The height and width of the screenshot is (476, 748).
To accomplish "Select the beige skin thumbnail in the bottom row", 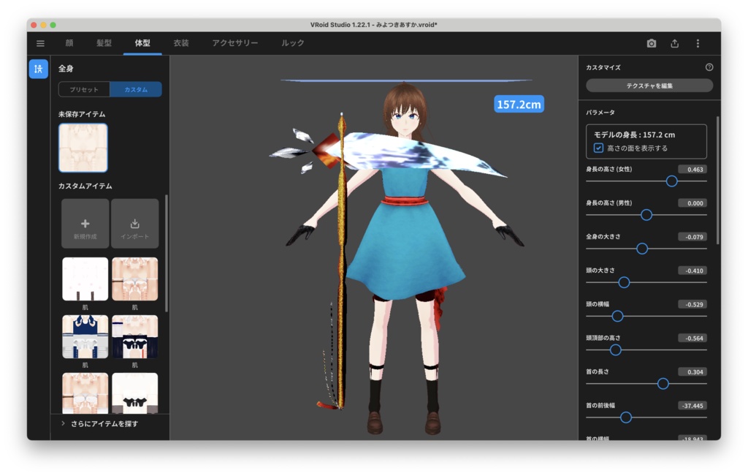I will (x=85, y=393).
